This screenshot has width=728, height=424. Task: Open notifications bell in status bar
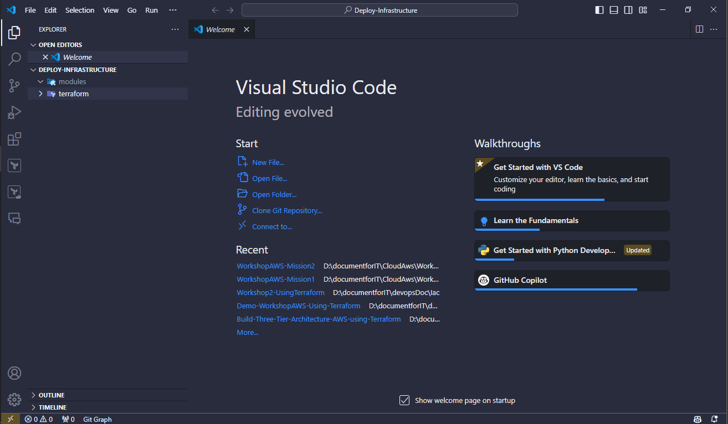715,419
